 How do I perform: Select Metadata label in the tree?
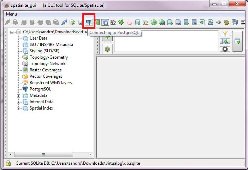click(x=39, y=95)
